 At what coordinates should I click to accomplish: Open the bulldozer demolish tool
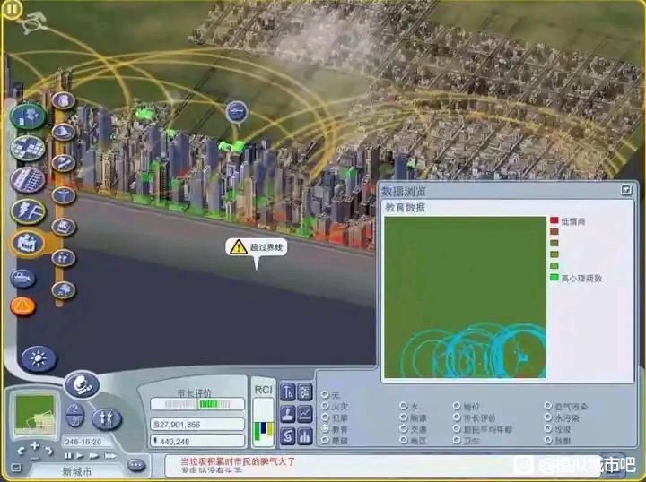tap(22, 279)
